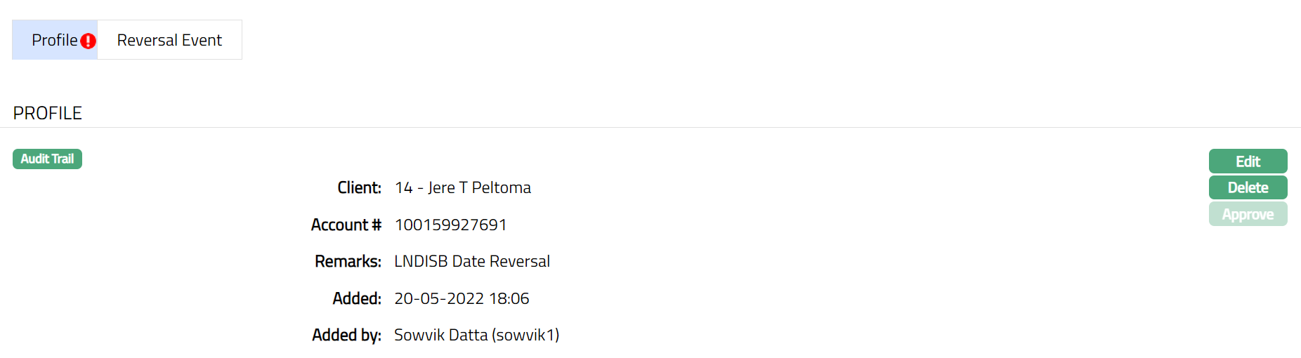Click the Account # label
This screenshot has height=358, width=1301.
[x=346, y=225]
